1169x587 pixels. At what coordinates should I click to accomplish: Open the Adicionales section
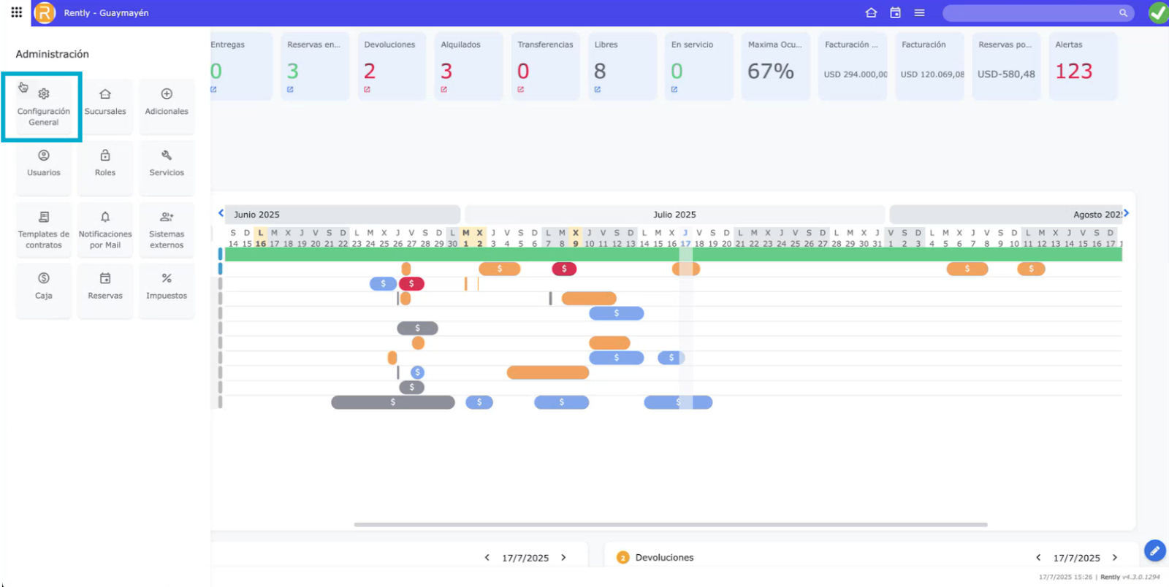click(x=167, y=102)
